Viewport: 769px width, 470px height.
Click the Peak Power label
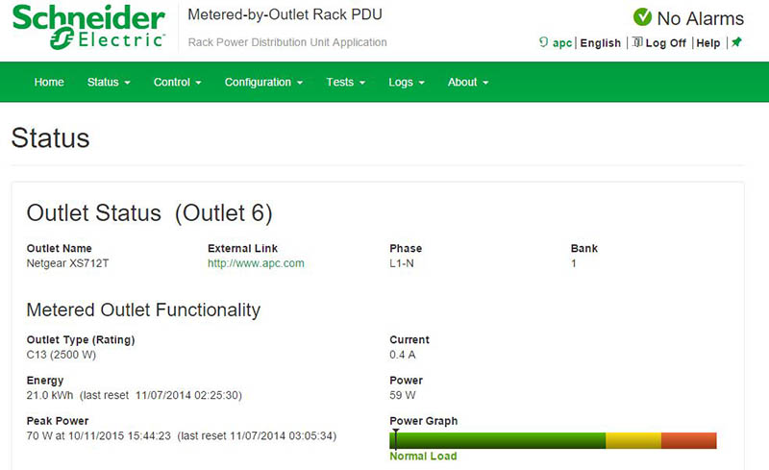[58, 421]
